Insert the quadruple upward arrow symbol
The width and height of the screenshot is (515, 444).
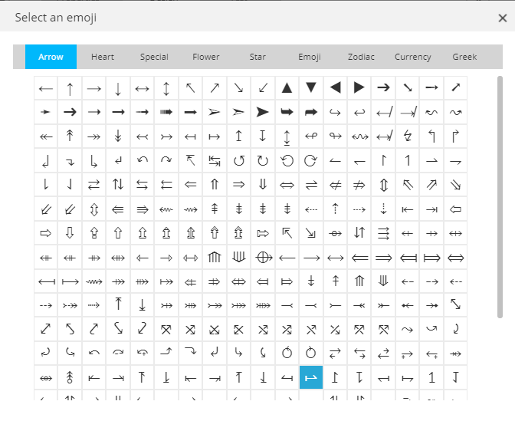[x=215, y=257]
